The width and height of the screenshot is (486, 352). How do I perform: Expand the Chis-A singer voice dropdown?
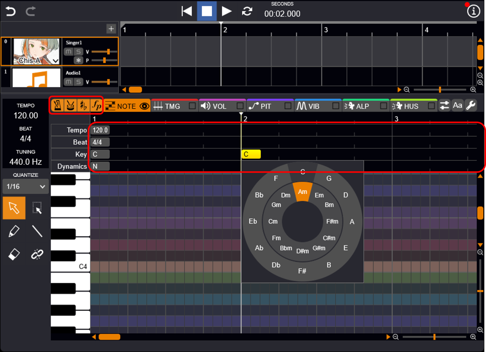pos(55,61)
